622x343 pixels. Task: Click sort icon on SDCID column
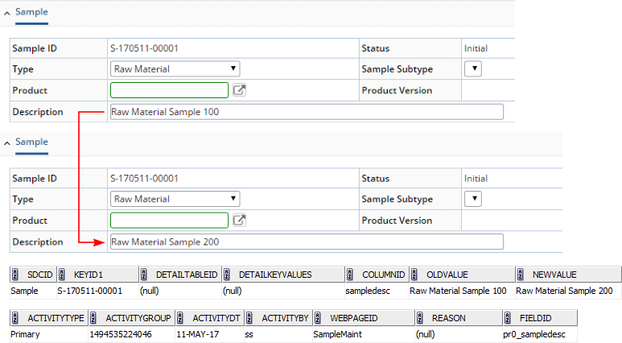(15, 275)
